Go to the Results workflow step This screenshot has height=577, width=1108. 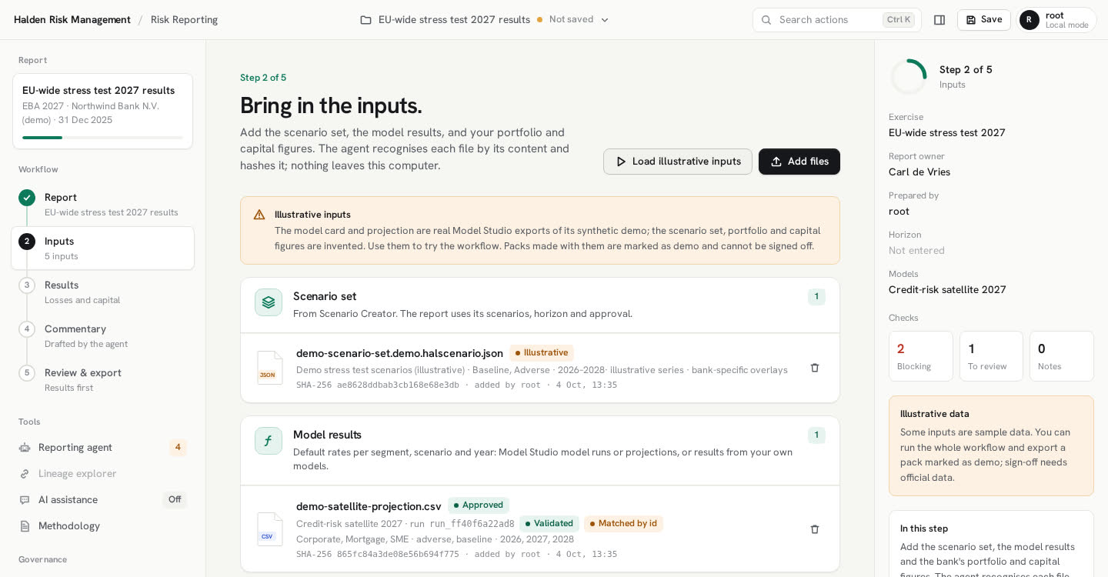click(x=102, y=292)
